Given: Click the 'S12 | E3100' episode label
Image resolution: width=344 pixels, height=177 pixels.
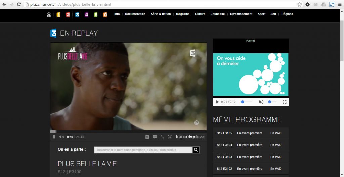Looking at the screenshot, I should [x=70, y=172].
